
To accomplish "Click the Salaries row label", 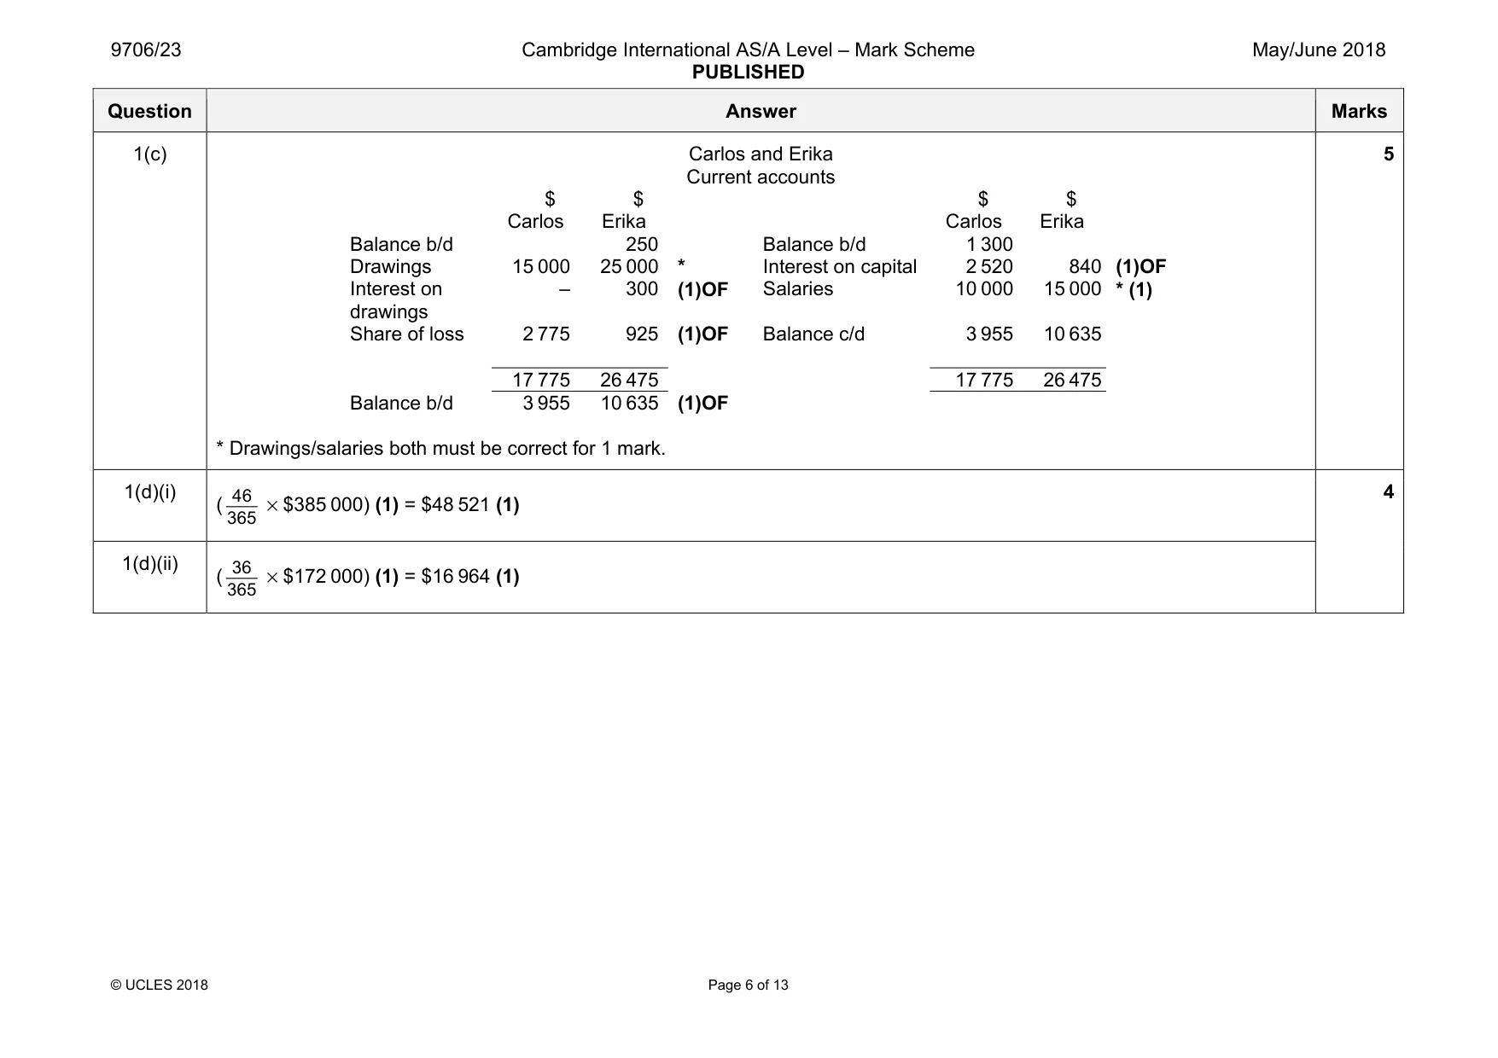I will click(x=798, y=289).
